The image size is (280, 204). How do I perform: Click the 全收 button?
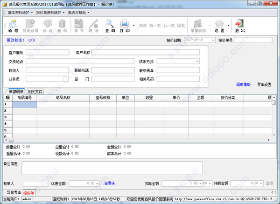(270, 183)
